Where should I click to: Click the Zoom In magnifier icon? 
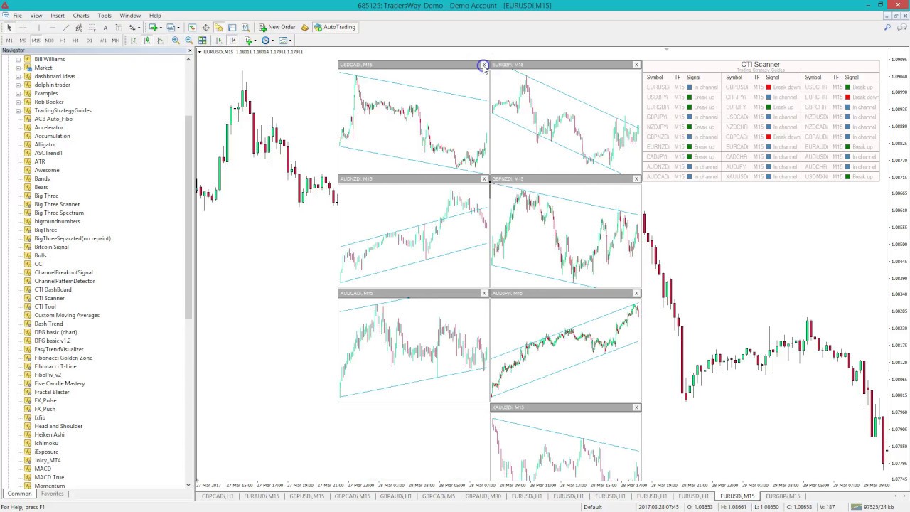pos(176,41)
